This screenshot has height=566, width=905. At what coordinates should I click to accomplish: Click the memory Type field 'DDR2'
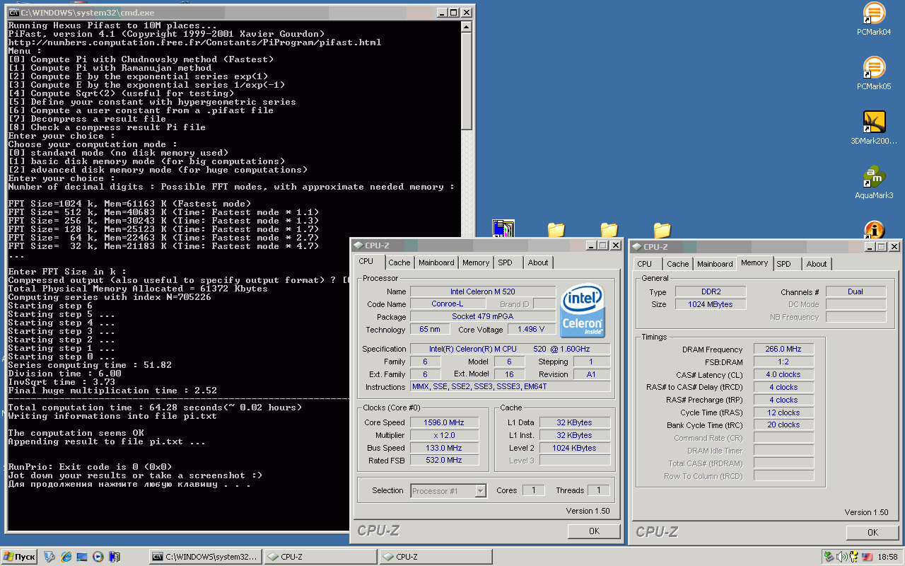click(711, 292)
